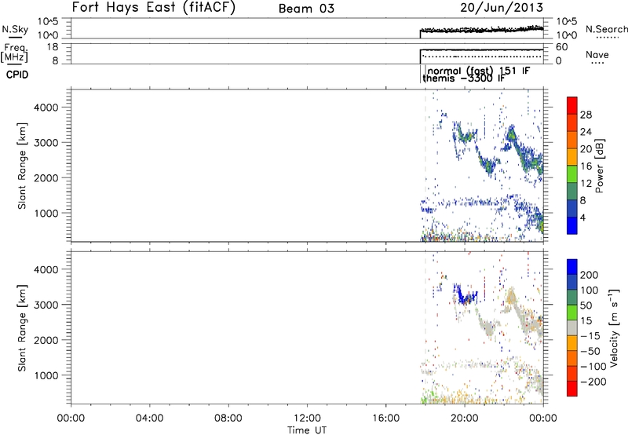The width and height of the screenshot is (628, 435).
Task: Click the 'Fort Hays East (fitACF)' title
Action: (x=154, y=7)
